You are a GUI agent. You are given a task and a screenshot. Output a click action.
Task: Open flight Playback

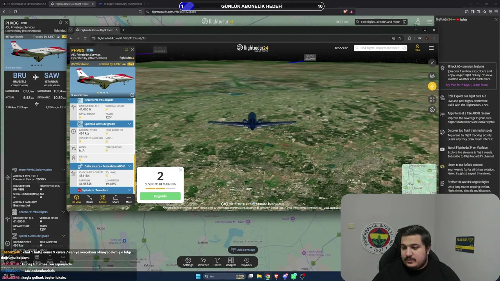246,262
